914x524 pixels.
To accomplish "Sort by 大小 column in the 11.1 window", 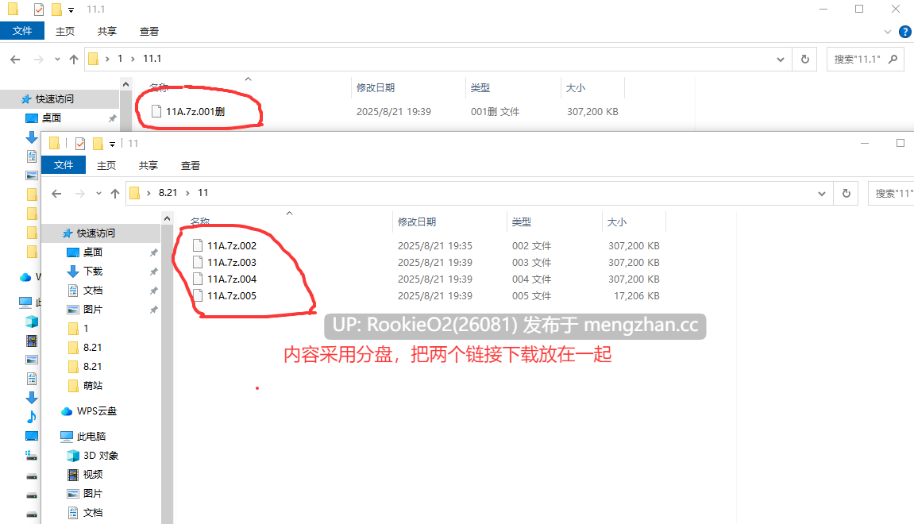I will 576,87.
